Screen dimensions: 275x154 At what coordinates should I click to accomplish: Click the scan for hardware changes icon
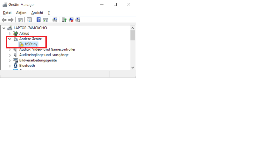click(x=55, y=20)
